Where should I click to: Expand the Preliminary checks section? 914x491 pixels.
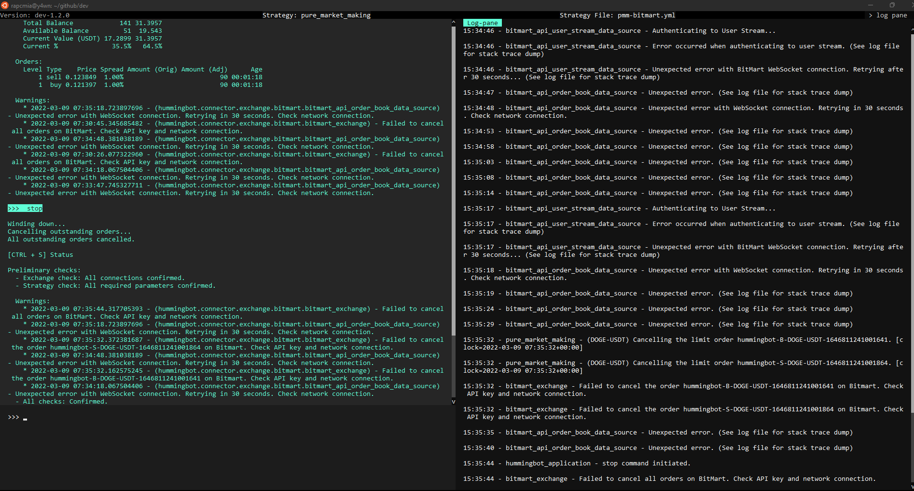44,270
